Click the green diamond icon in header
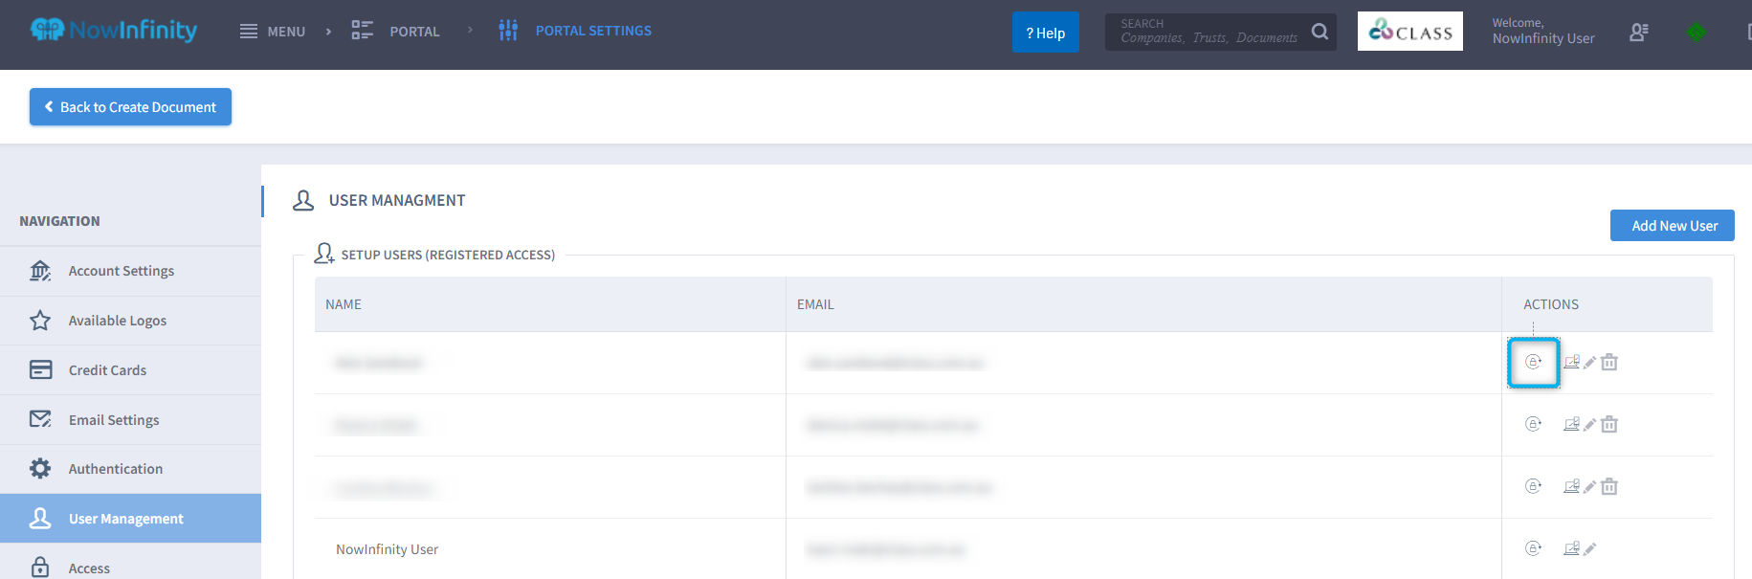 (x=1696, y=33)
